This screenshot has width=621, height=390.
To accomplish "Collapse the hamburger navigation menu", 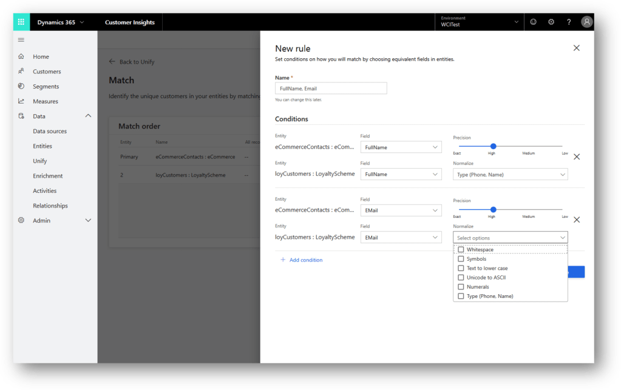I will point(21,40).
